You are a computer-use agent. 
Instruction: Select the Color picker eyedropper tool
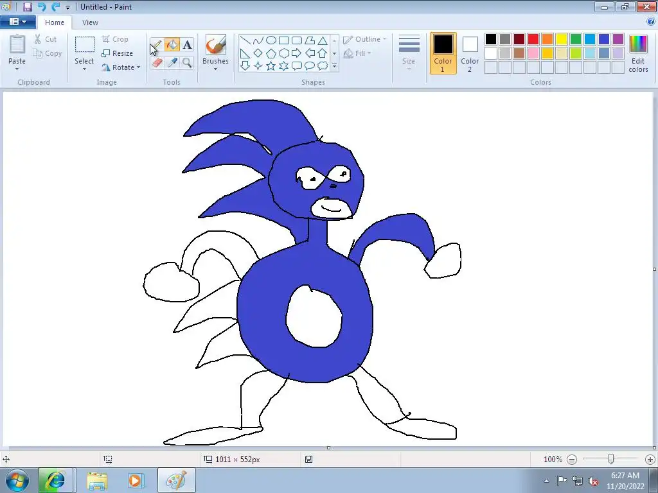pos(172,63)
